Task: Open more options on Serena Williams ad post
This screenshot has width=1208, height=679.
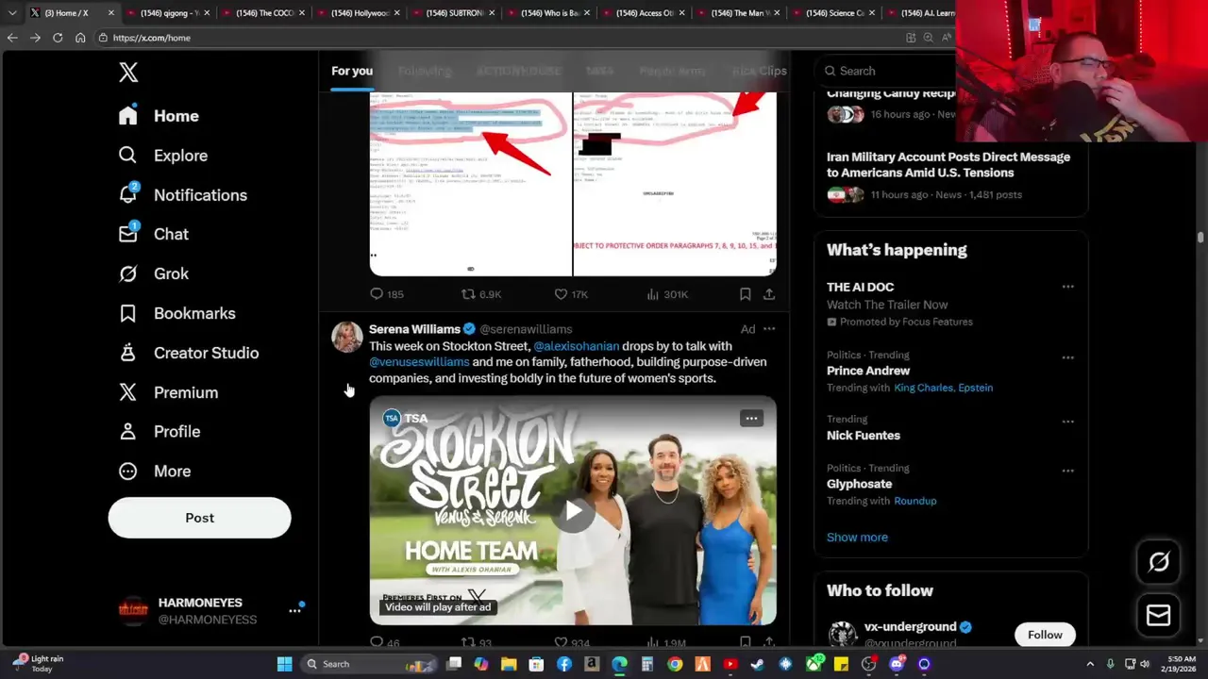Action: point(769,329)
